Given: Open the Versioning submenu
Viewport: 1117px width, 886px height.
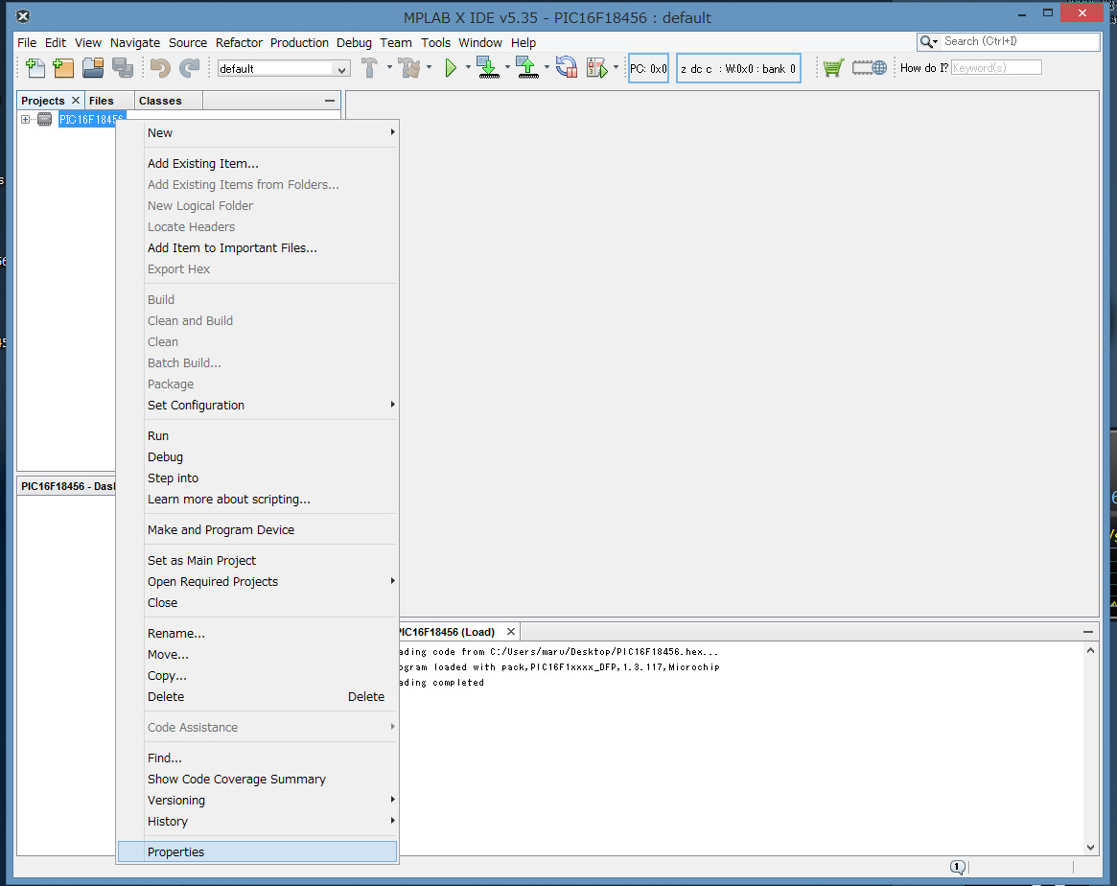Looking at the screenshot, I should 257,801.
